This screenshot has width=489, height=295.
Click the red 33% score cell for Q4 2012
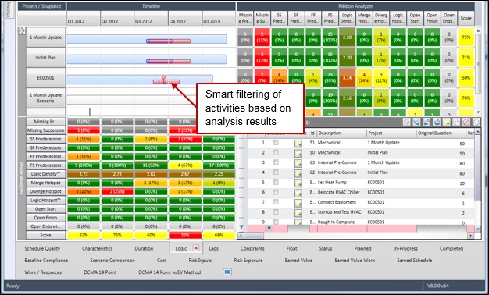(185, 235)
